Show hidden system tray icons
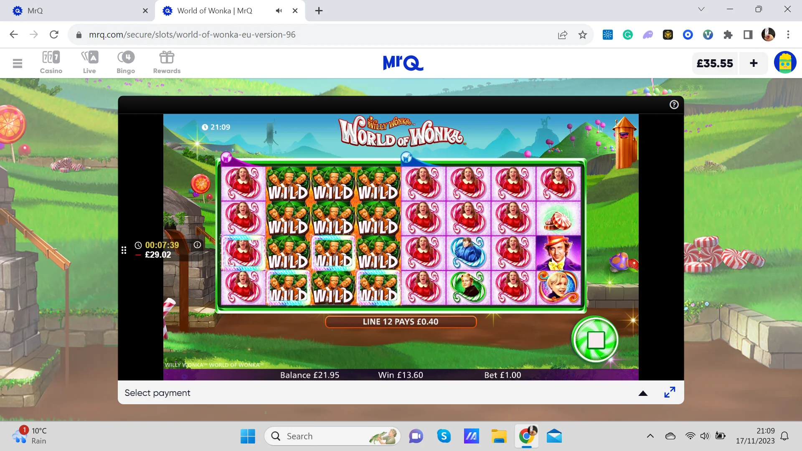Screen dimensions: 802x451 click(650, 436)
